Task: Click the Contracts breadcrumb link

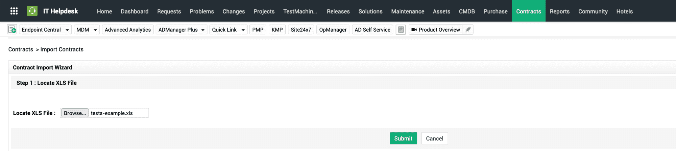Action: pos(21,49)
